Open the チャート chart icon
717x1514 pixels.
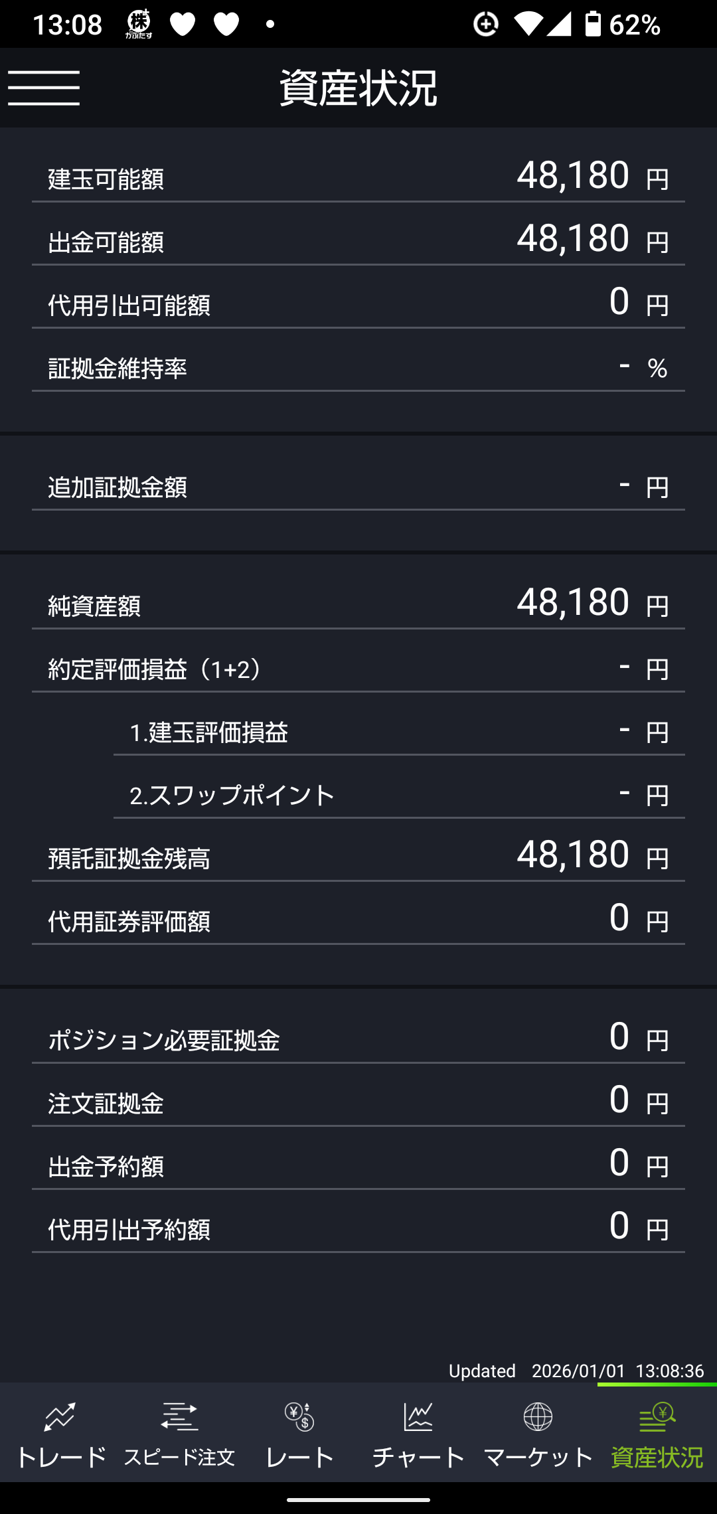click(x=418, y=1416)
